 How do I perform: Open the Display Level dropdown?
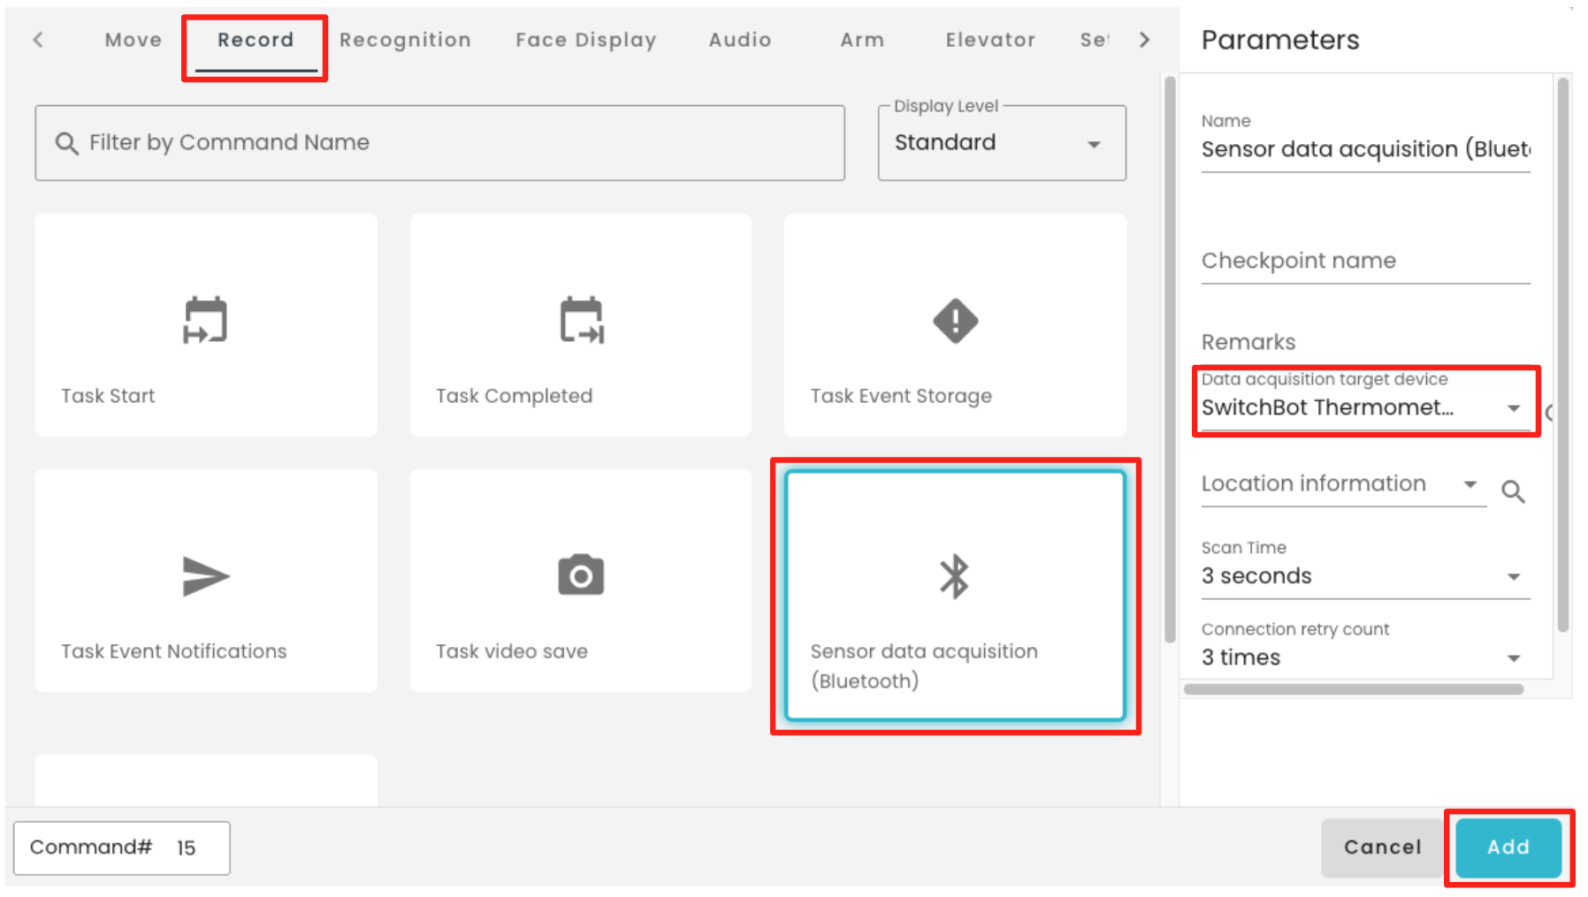pos(1002,143)
